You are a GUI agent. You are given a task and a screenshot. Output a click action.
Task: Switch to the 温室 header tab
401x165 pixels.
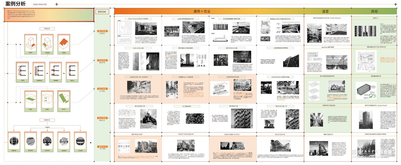pyautogui.click(x=325, y=11)
